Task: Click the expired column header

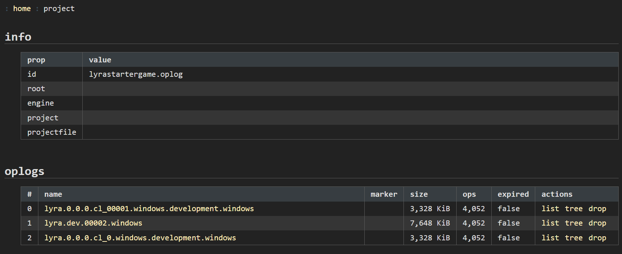Action: pos(513,194)
